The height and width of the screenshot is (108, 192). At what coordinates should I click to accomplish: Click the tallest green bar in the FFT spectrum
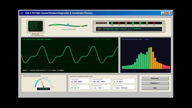[x=149, y=58]
